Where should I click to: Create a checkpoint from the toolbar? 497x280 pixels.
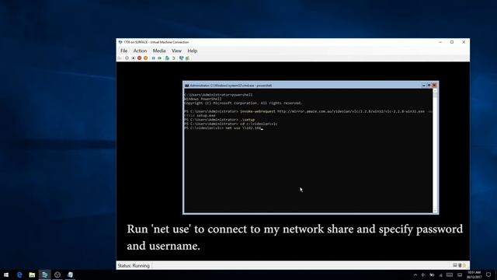167,58
